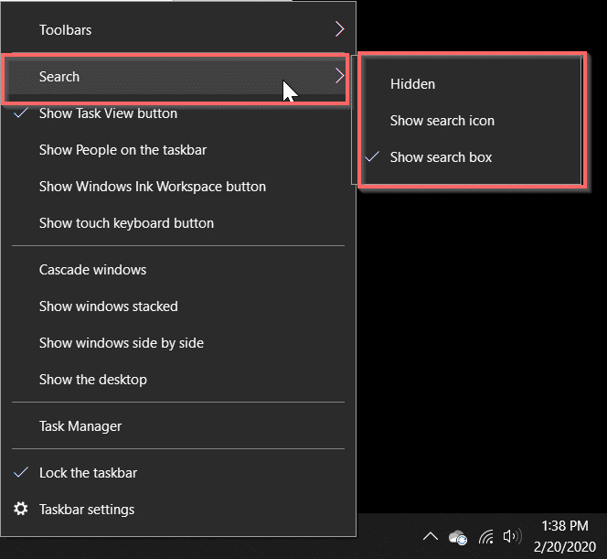Open Task Manager from the context menu
The width and height of the screenshot is (607, 559).
[80, 426]
